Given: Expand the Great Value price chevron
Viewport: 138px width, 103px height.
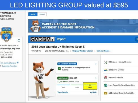Looking at the screenshot, I should pos(96,78).
